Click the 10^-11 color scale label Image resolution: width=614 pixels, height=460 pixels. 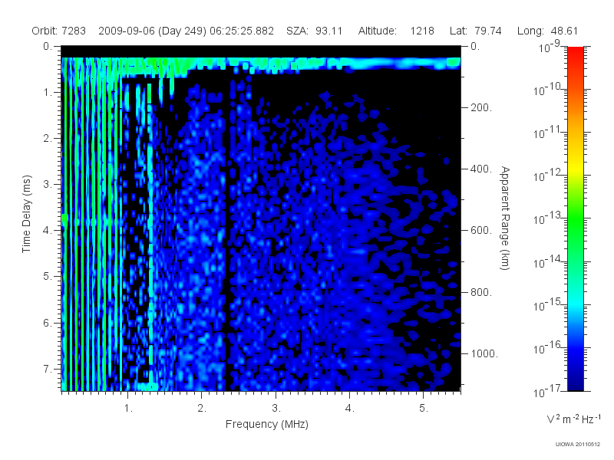pos(547,133)
